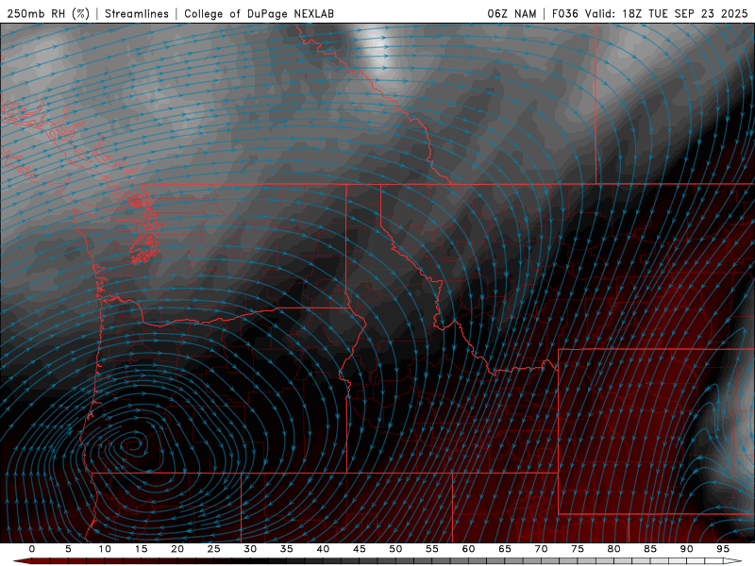
Task: Click the '55' label on the colorbar
Action: click(x=432, y=549)
